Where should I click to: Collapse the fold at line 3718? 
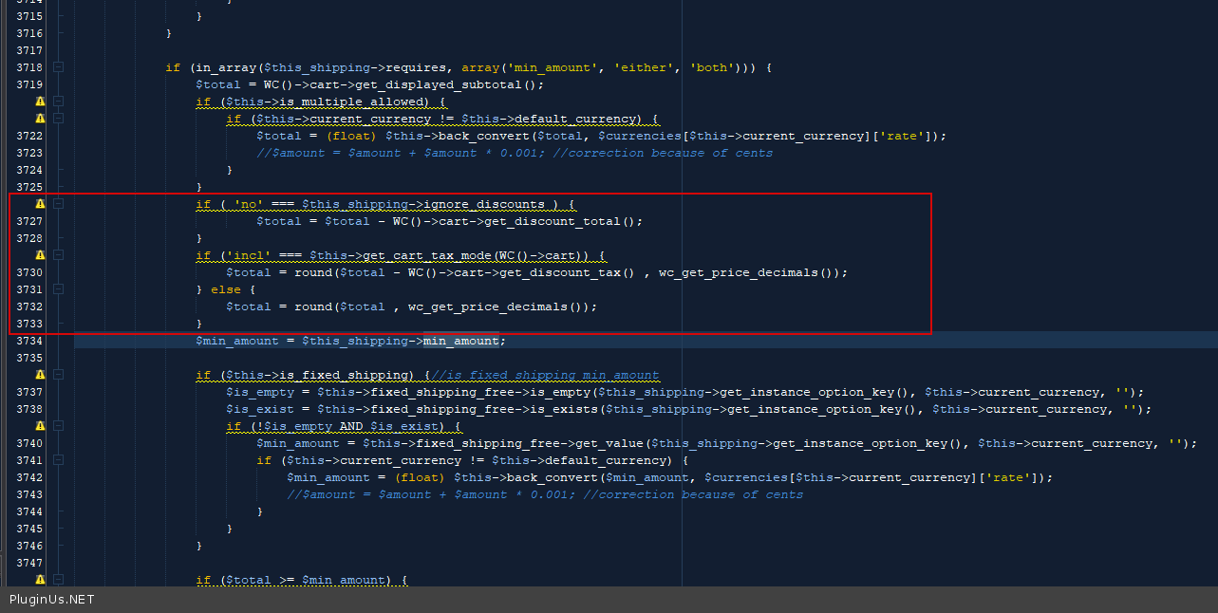coord(58,67)
